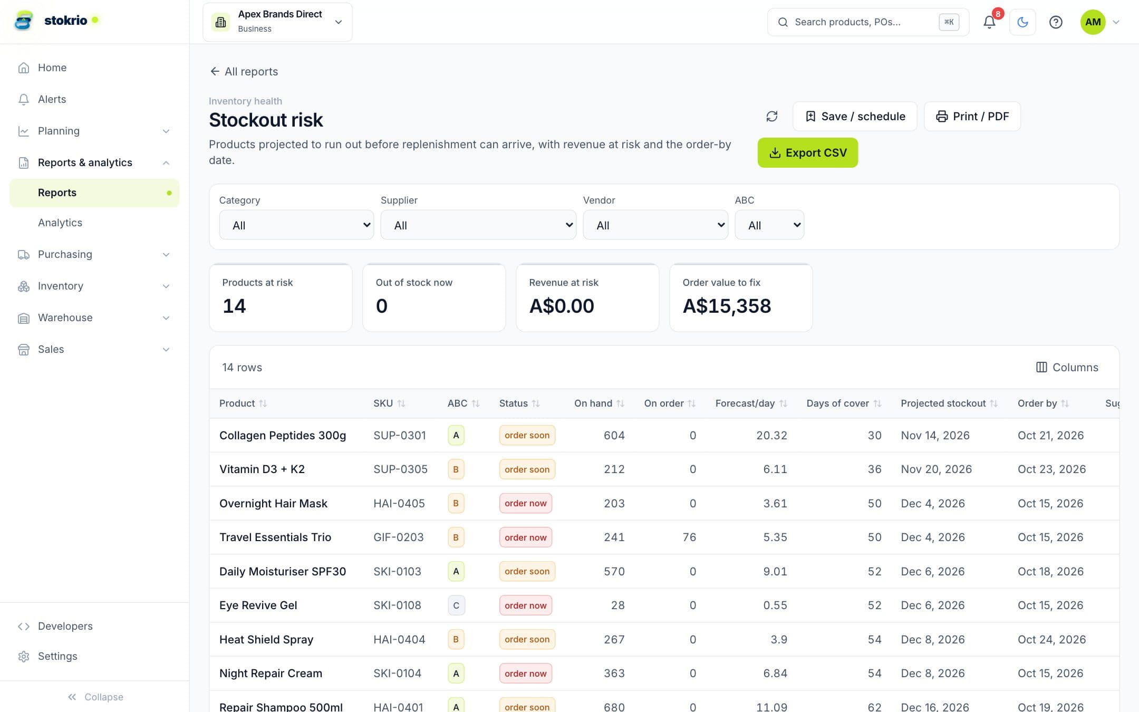
Task: Click Print / PDF button
Action: pyautogui.click(x=972, y=116)
